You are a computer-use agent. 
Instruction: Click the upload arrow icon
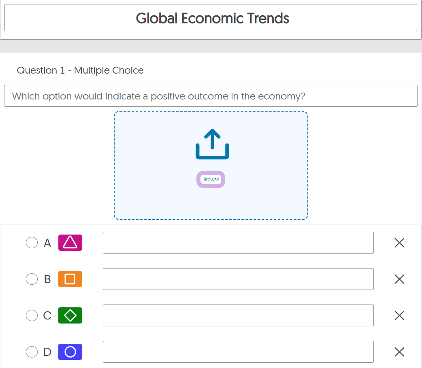(x=212, y=144)
